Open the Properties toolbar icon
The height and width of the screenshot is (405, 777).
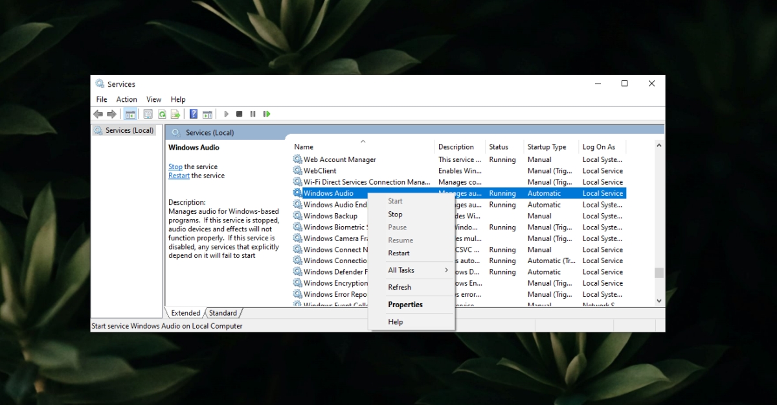click(148, 114)
